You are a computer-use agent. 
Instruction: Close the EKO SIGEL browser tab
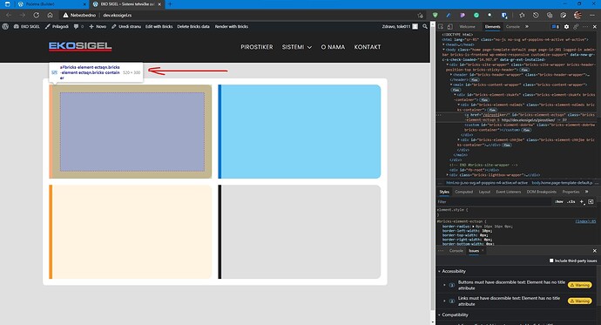[159, 4]
